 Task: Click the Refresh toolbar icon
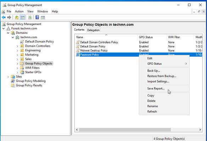30,17
